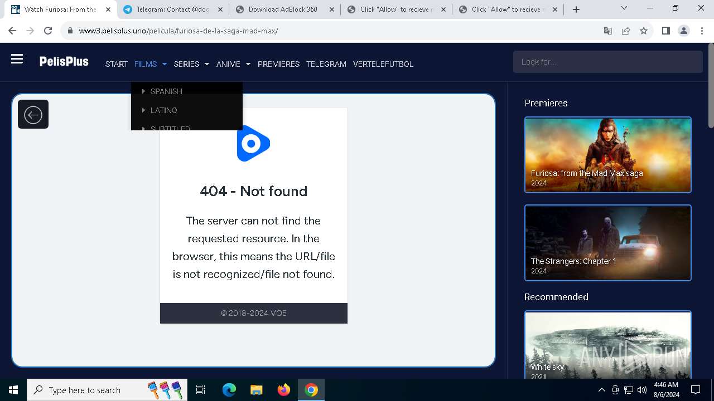
Task: Click the blue VOE player logo
Action: pyautogui.click(x=253, y=144)
